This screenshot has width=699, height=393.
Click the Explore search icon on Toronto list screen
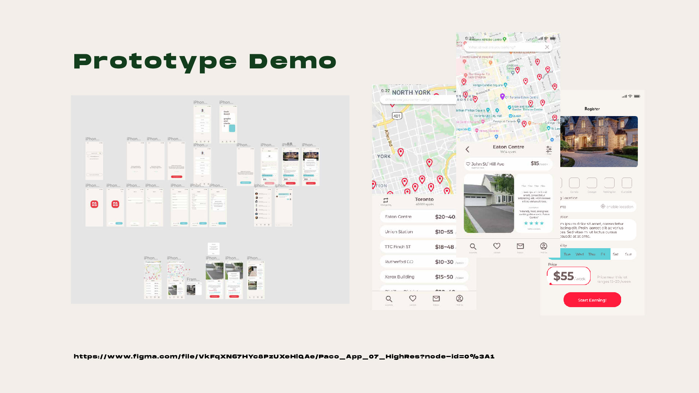(x=389, y=299)
